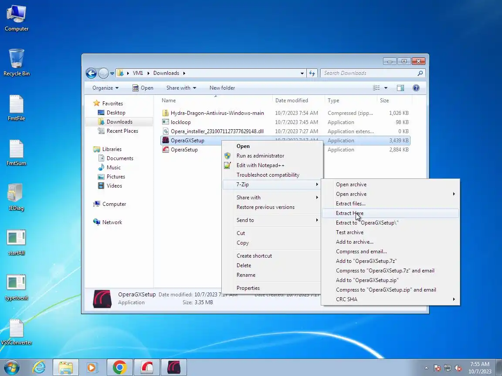Screen dimensions: 502x376
Task: Click the OperaSetup file icon
Action: [x=165, y=149]
